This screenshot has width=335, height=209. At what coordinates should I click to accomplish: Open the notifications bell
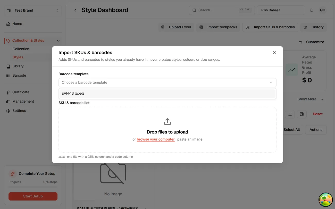[312, 10]
